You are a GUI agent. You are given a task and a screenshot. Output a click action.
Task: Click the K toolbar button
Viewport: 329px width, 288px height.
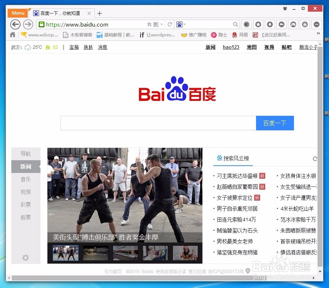(x=247, y=24)
